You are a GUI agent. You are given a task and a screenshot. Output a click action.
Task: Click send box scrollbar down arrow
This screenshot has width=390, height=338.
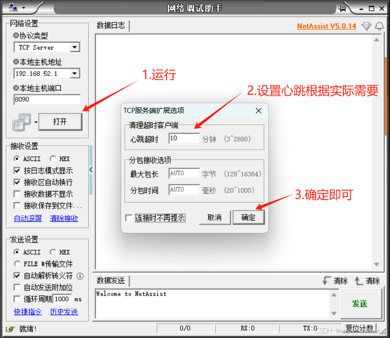click(x=334, y=313)
